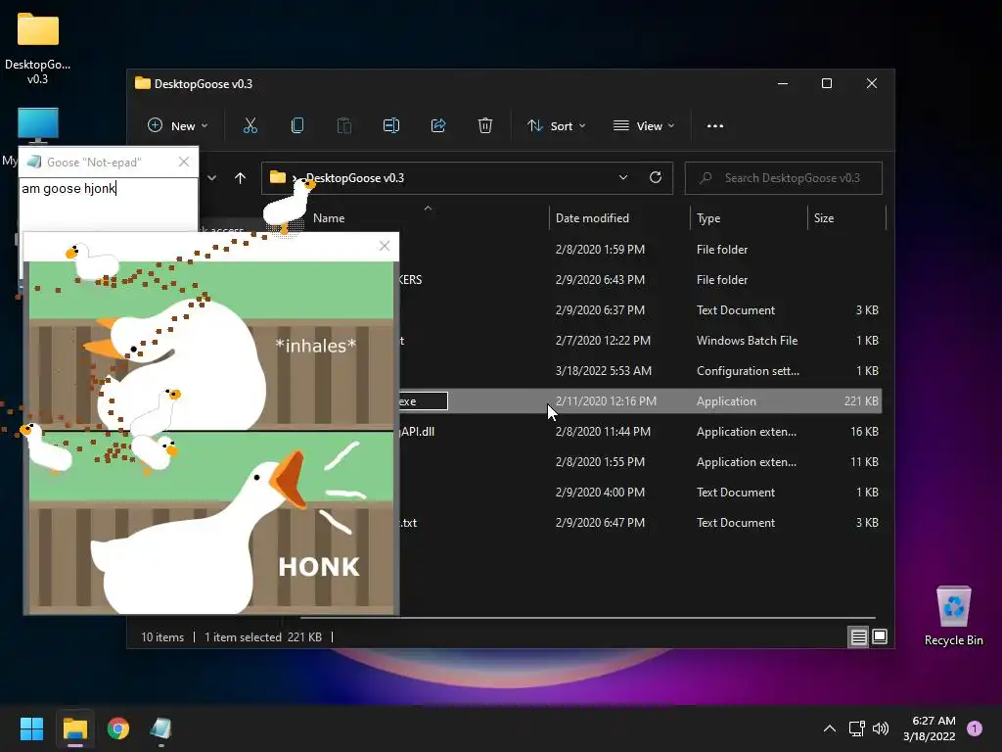Switch to Details view layout icon
Image resolution: width=1002 pixels, height=752 pixels.
pos(858,636)
